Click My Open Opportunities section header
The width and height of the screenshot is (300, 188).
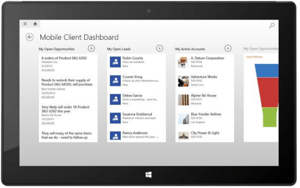click(57, 49)
